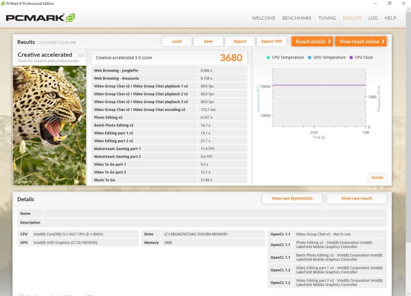Image resolution: width=411 pixels, height=296 pixels.
Task: Click the Export button
Action: 240,42
